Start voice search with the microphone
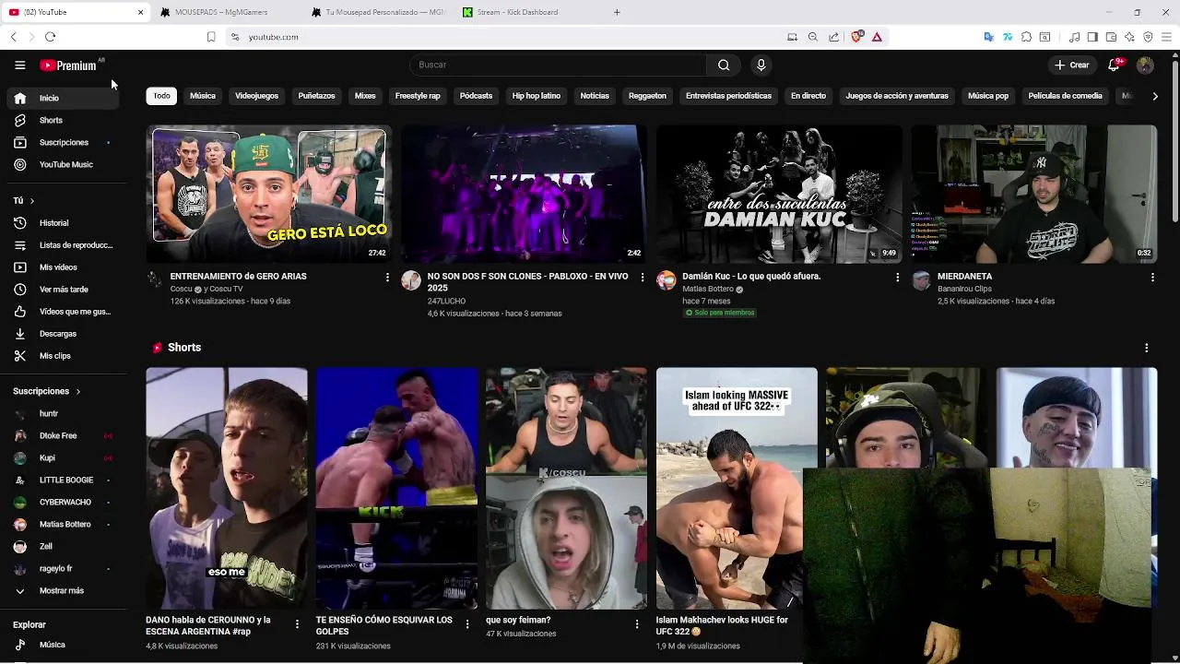 pyautogui.click(x=761, y=65)
